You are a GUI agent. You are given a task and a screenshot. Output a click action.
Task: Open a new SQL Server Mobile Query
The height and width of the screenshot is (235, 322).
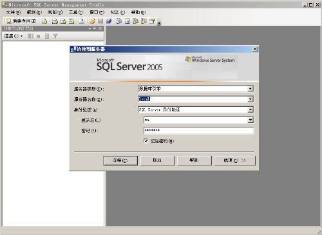coord(81,21)
